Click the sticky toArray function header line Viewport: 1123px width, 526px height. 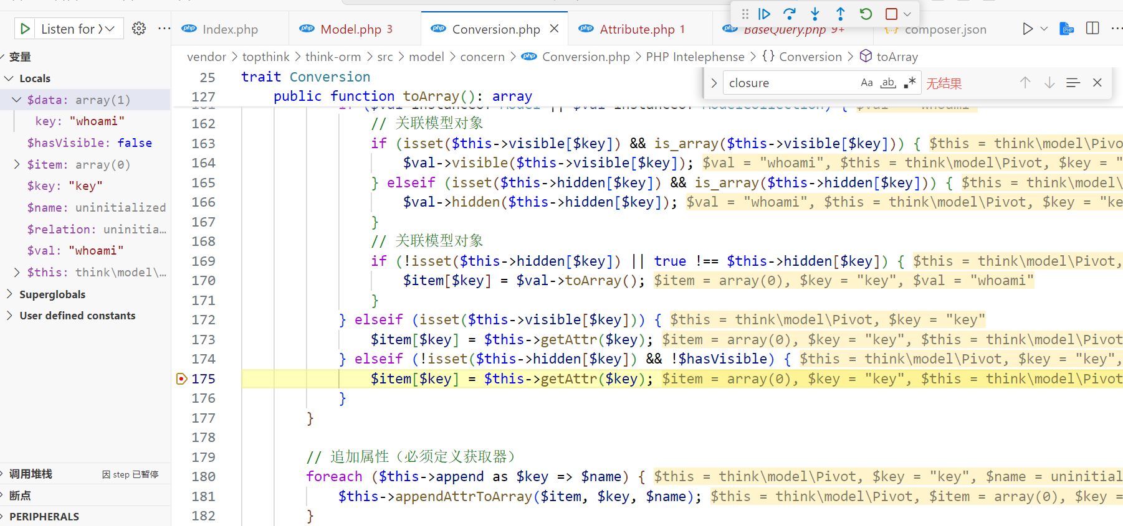403,96
